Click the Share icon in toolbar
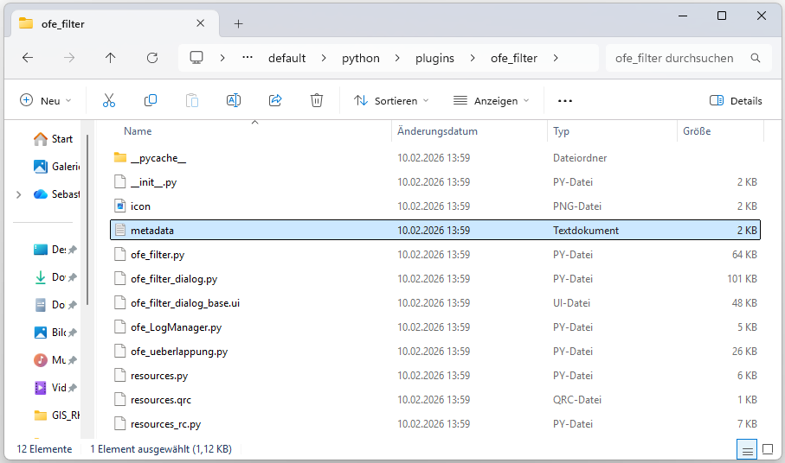The width and height of the screenshot is (785, 463). [275, 101]
